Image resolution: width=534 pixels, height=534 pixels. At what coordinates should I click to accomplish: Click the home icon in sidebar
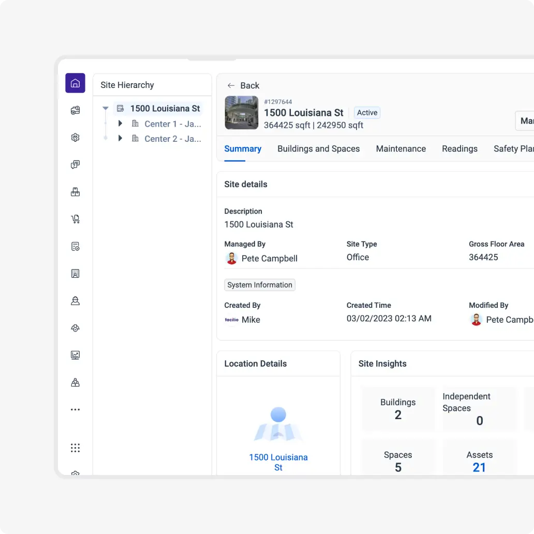click(x=75, y=83)
